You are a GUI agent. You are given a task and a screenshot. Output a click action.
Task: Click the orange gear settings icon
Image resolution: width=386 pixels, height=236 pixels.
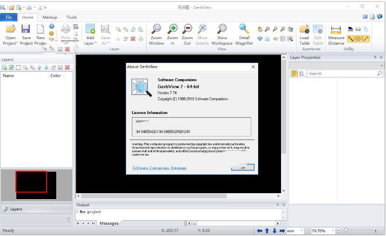pos(51,33)
